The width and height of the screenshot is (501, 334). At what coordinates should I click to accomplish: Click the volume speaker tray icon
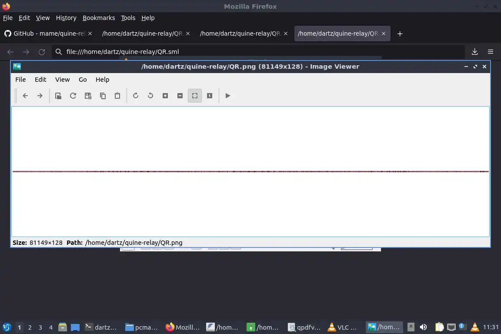pyautogui.click(x=423, y=327)
